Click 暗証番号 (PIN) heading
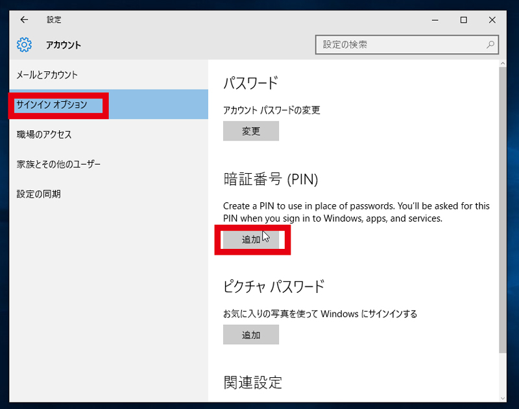 [271, 179]
